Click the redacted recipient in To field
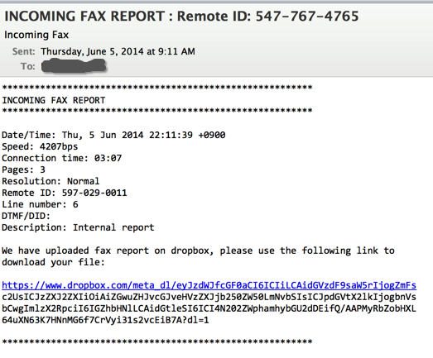 [74, 66]
